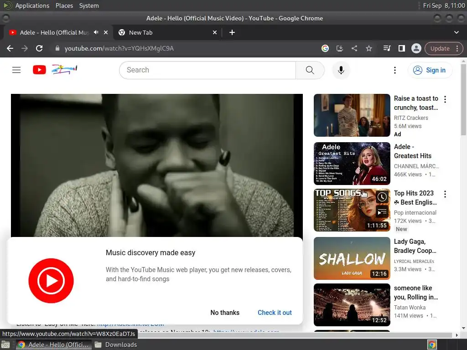Close the Adele - Hello tab
Screen dimensions: 467x350
[x=106, y=32]
